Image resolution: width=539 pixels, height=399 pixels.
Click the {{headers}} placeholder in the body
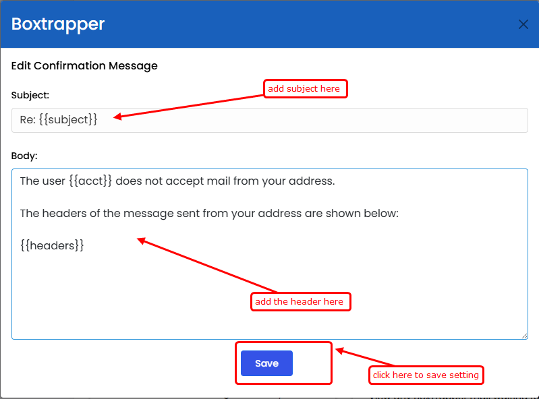pos(52,245)
